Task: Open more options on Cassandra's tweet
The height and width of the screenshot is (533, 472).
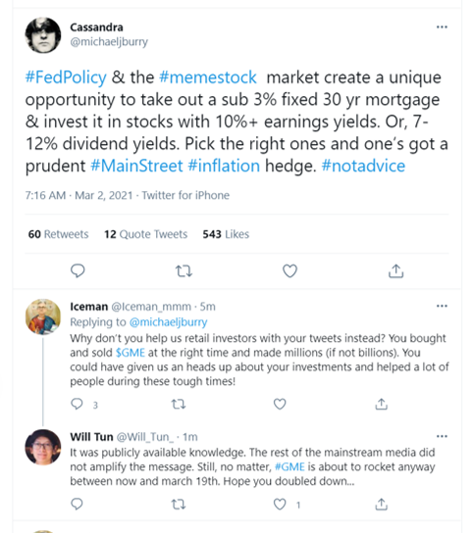Action: coord(442,26)
